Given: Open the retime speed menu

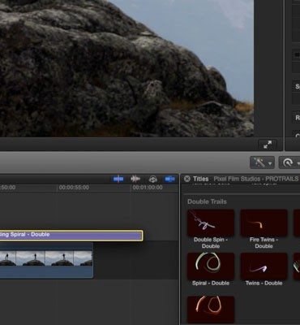Looking at the screenshot, I should pyautogui.click(x=289, y=162).
